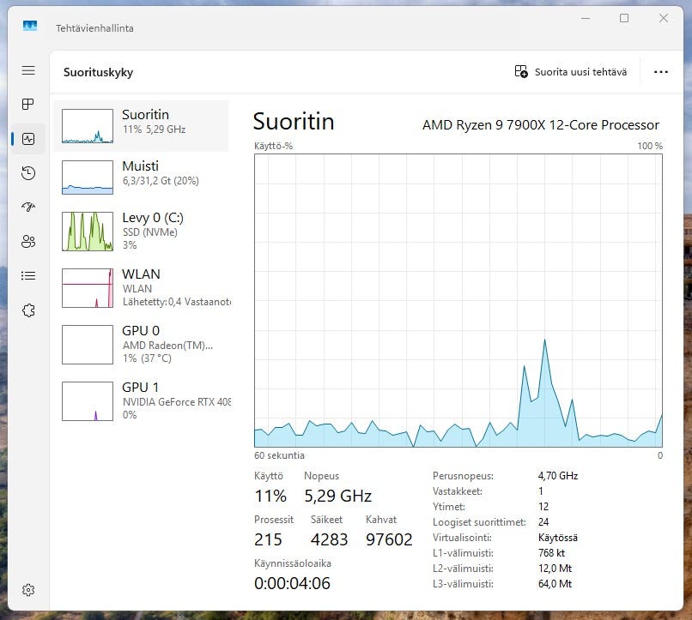The image size is (692, 620).
Task: Click the L2-välimuisti 12,0 Mt value
Action: (555, 569)
